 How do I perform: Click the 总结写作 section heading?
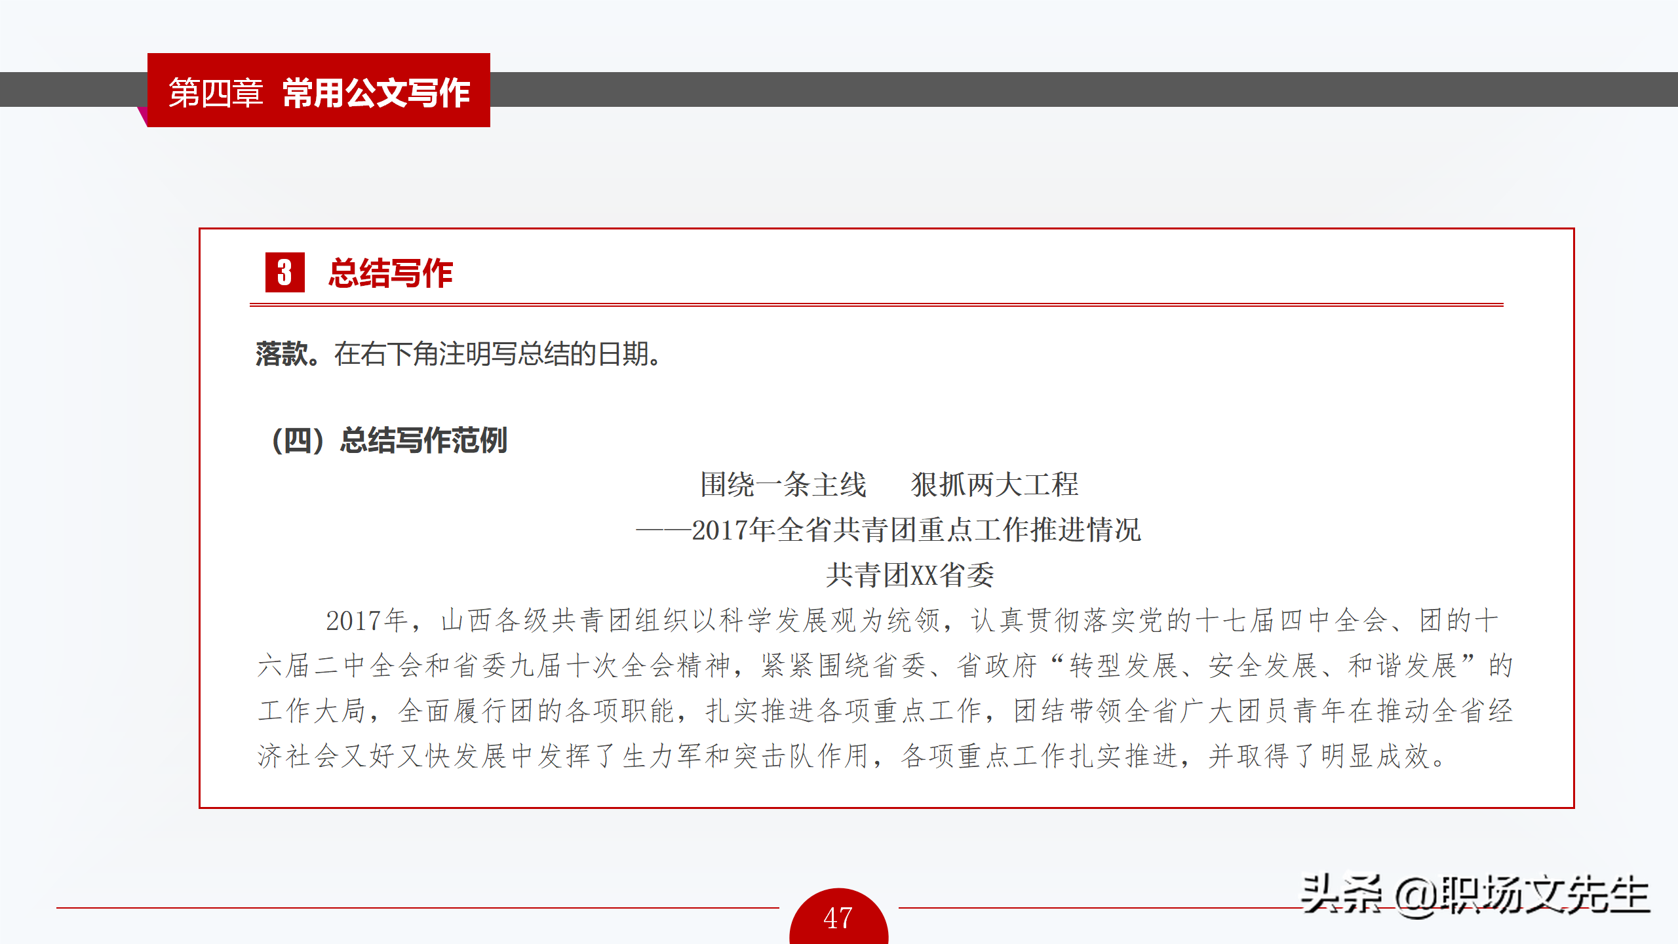coord(391,273)
